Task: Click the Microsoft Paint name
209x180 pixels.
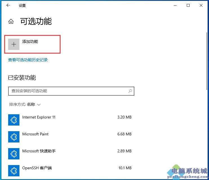Action: [x=35, y=134]
